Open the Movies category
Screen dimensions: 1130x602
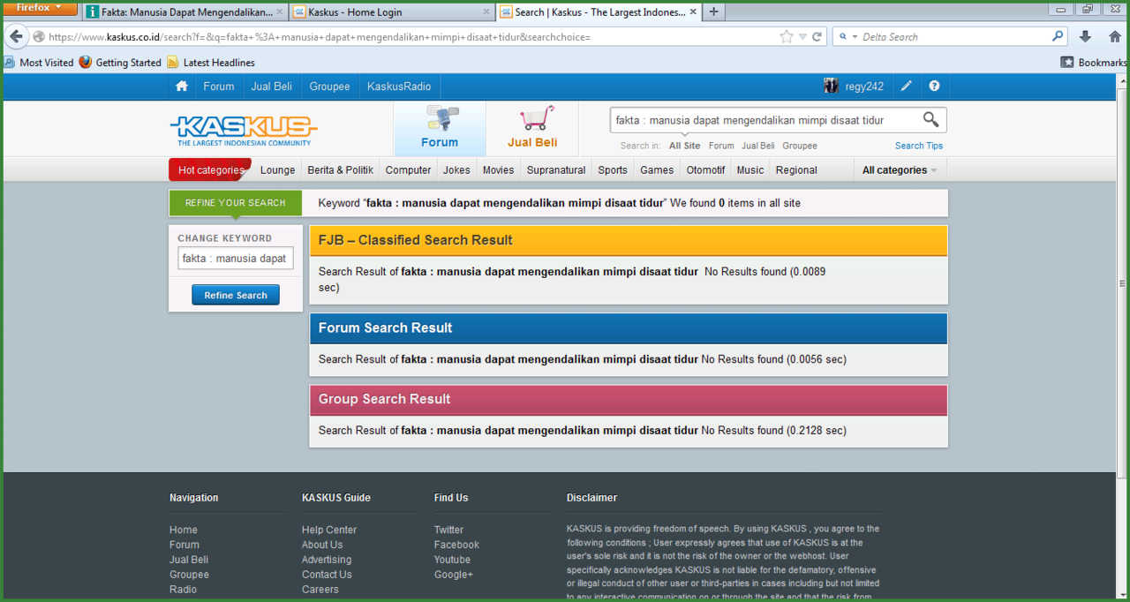click(x=499, y=170)
